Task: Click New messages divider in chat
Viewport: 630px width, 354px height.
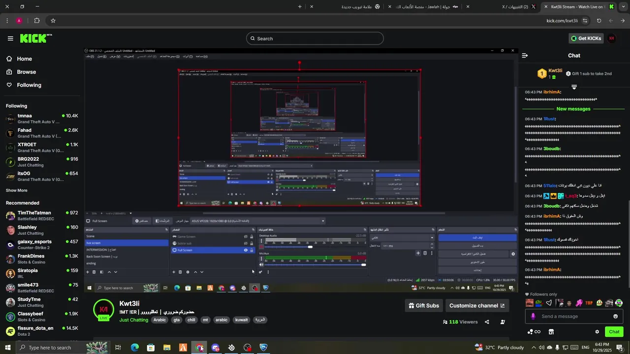Action: [573, 109]
